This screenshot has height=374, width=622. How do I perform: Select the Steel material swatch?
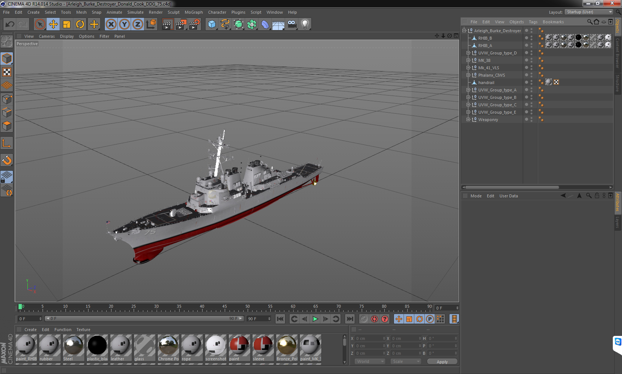(x=74, y=348)
